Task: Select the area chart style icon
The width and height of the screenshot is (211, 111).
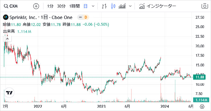Action: point(122,6)
